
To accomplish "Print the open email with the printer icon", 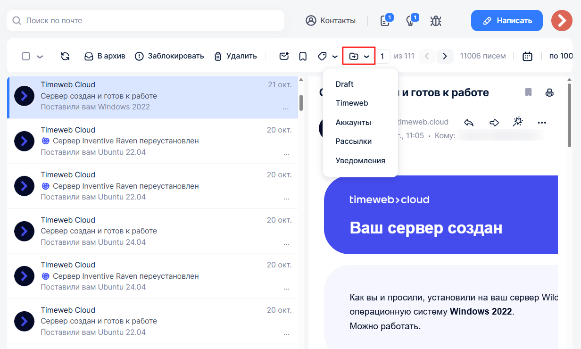I will [549, 92].
